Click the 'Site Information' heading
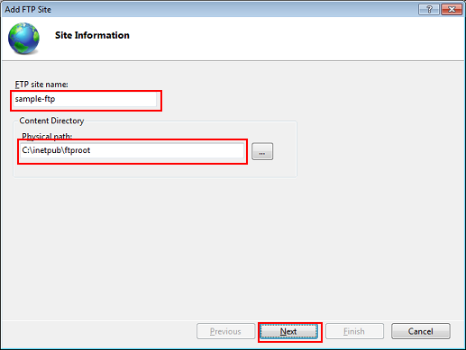The width and height of the screenshot is (466, 350). (x=92, y=35)
